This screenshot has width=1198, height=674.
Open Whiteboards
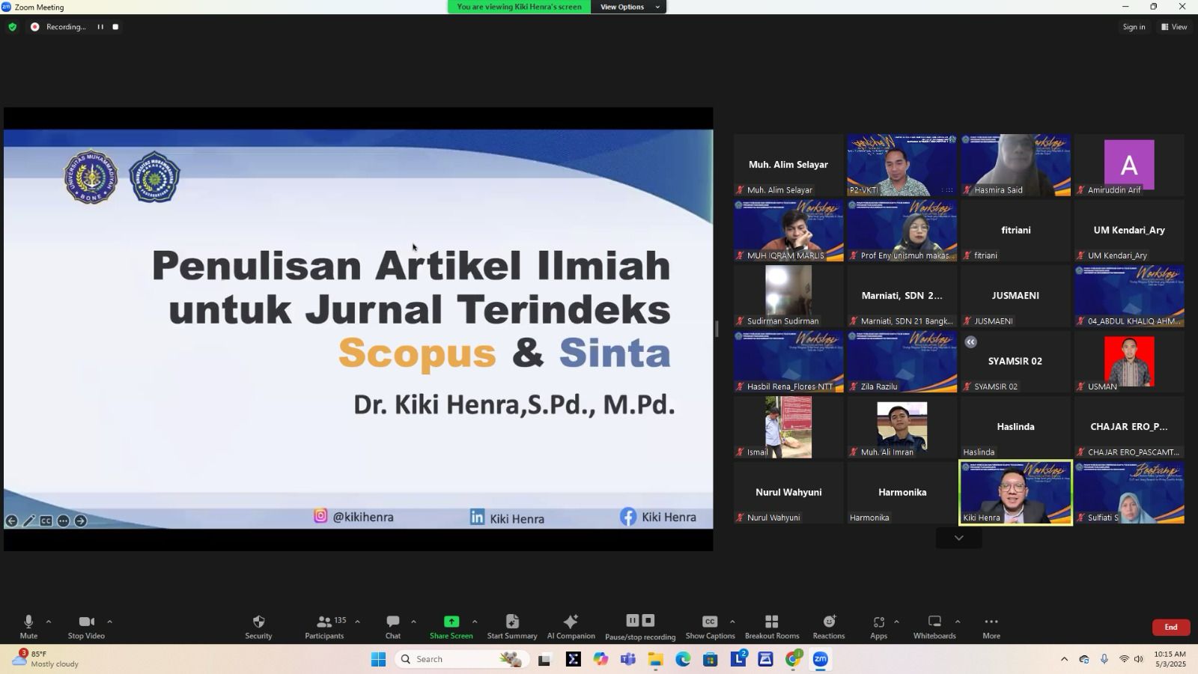pyautogui.click(x=934, y=626)
